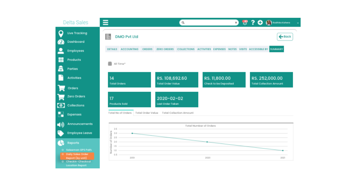Screen dimensions: 356x178
Task: Click inside the top search field
Action: (x=209, y=23)
